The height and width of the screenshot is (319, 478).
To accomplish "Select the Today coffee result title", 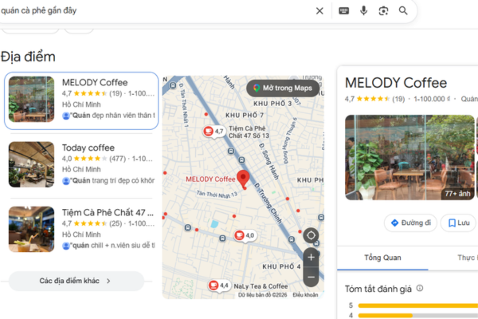I will (x=88, y=148).
